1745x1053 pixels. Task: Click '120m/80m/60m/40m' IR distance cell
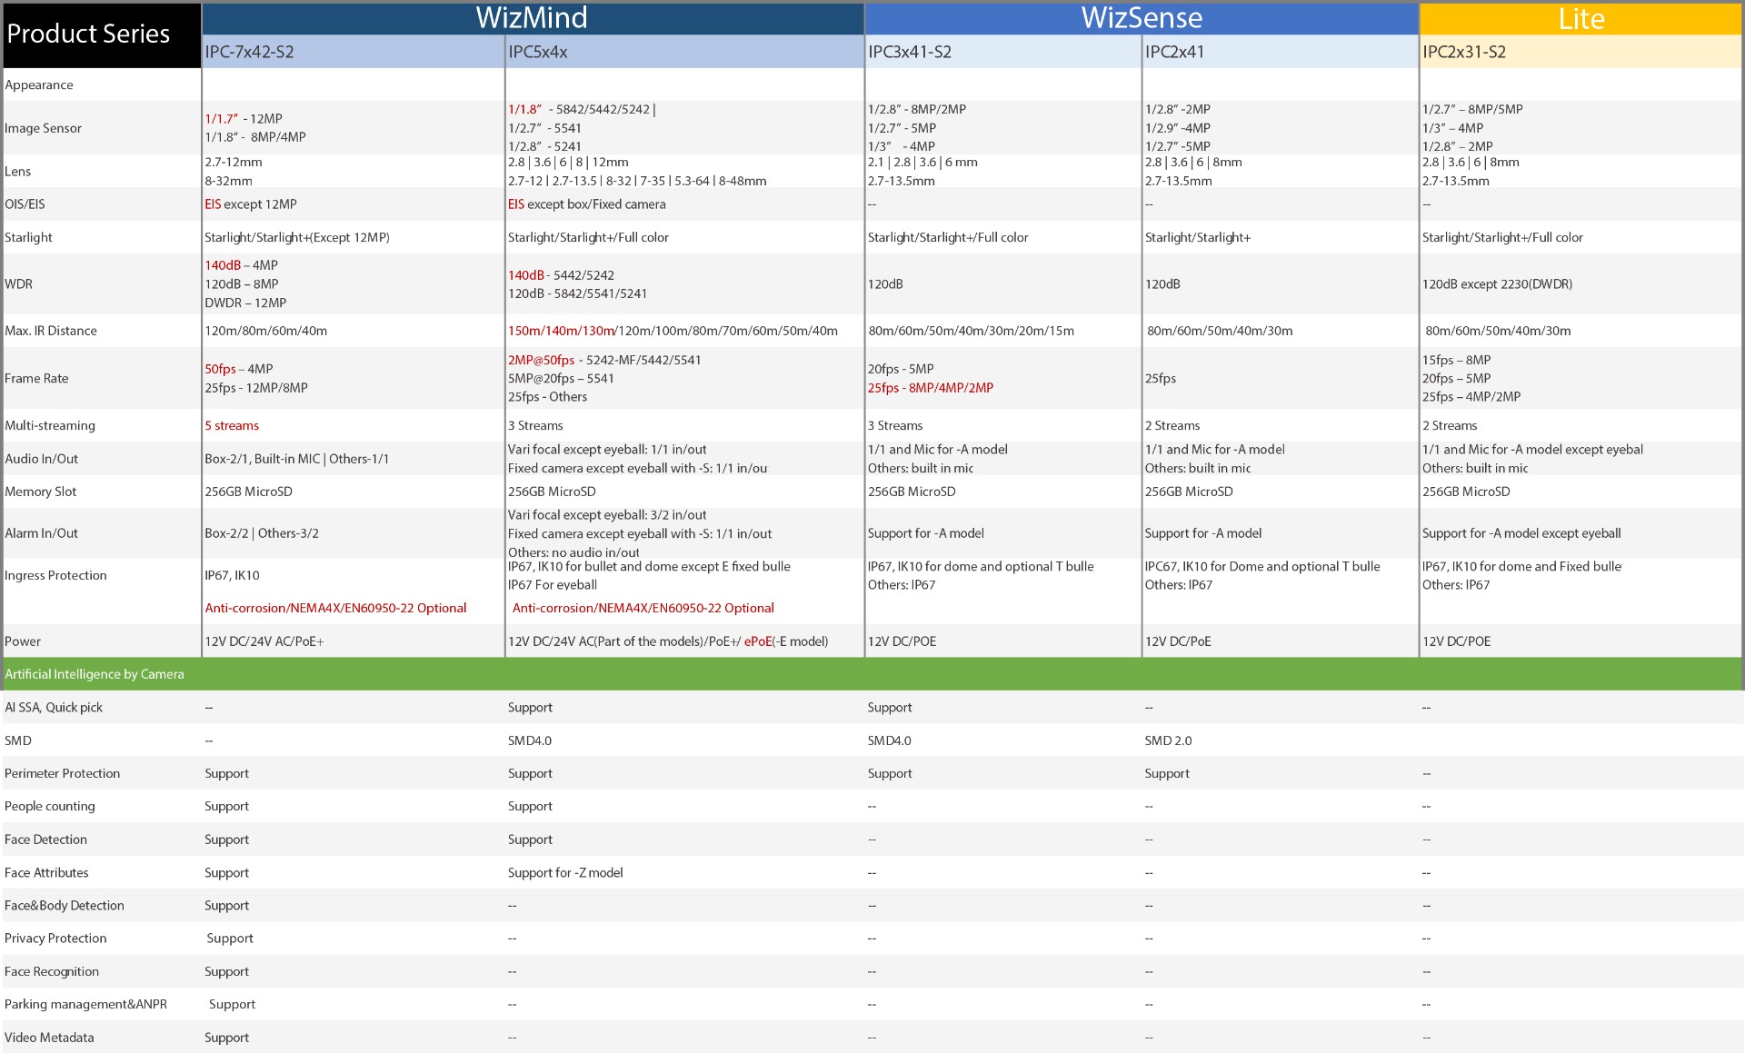pyautogui.click(x=266, y=331)
